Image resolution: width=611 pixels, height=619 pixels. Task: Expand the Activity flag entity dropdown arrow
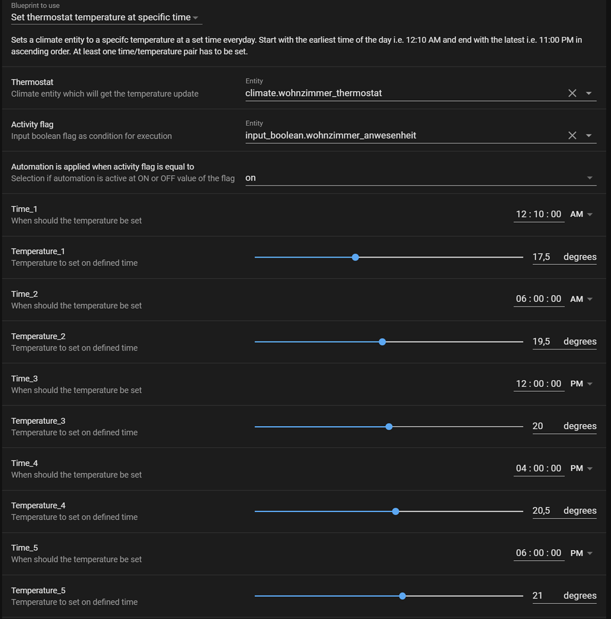(589, 135)
